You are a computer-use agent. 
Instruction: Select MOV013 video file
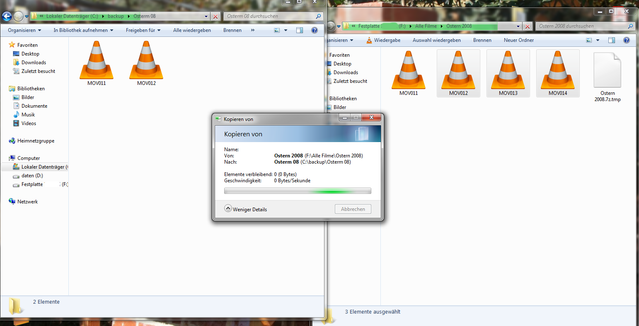[x=508, y=73]
